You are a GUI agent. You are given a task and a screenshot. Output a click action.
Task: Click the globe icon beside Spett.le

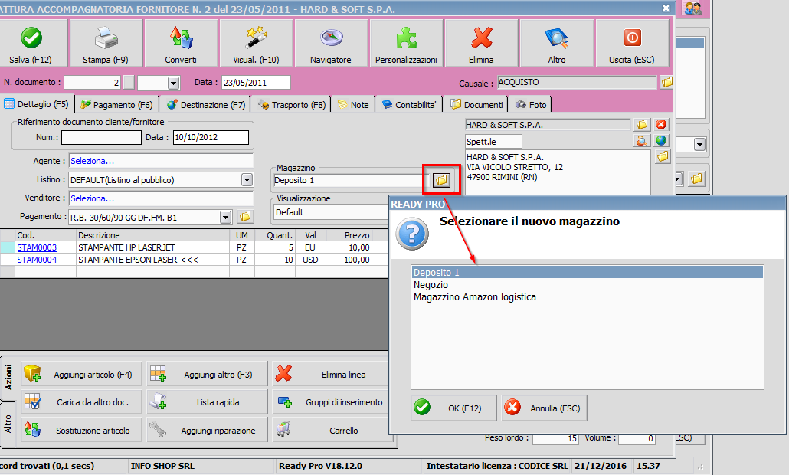pos(661,140)
